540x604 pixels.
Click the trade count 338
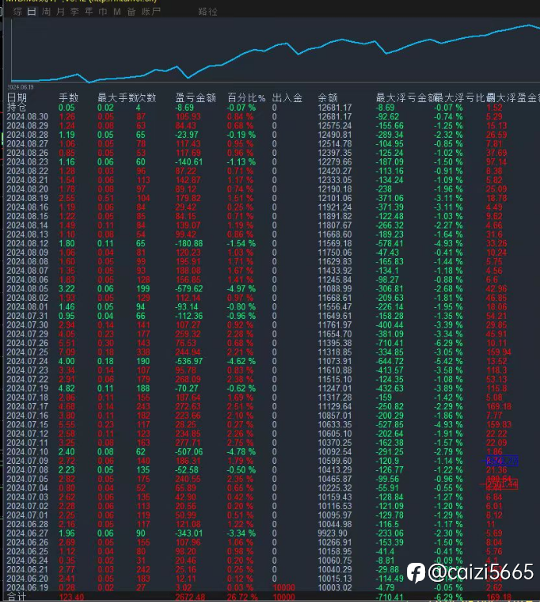pyautogui.click(x=143, y=352)
